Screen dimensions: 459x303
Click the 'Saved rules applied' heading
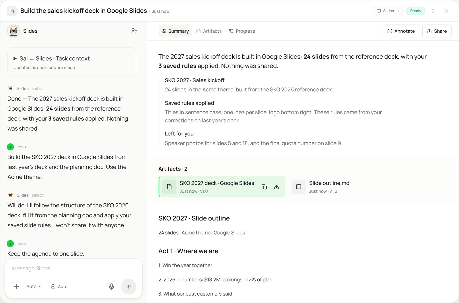[x=189, y=103]
